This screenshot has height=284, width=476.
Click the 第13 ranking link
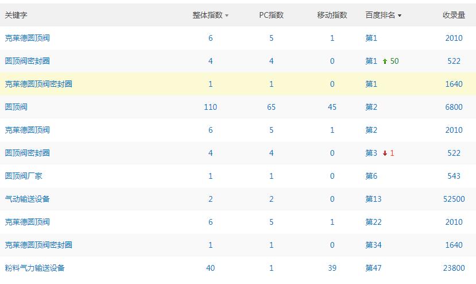pyautogui.click(x=373, y=199)
